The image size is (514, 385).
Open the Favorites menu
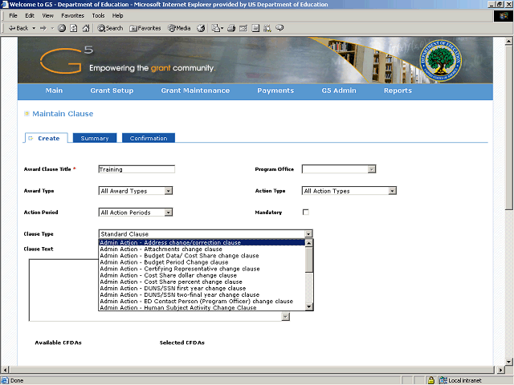coord(72,15)
